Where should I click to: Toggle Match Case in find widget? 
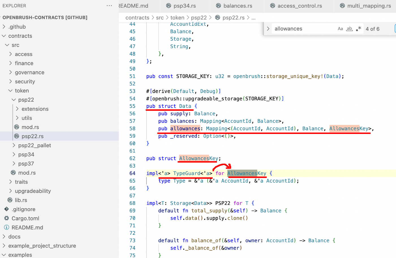click(x=340, y=29)
